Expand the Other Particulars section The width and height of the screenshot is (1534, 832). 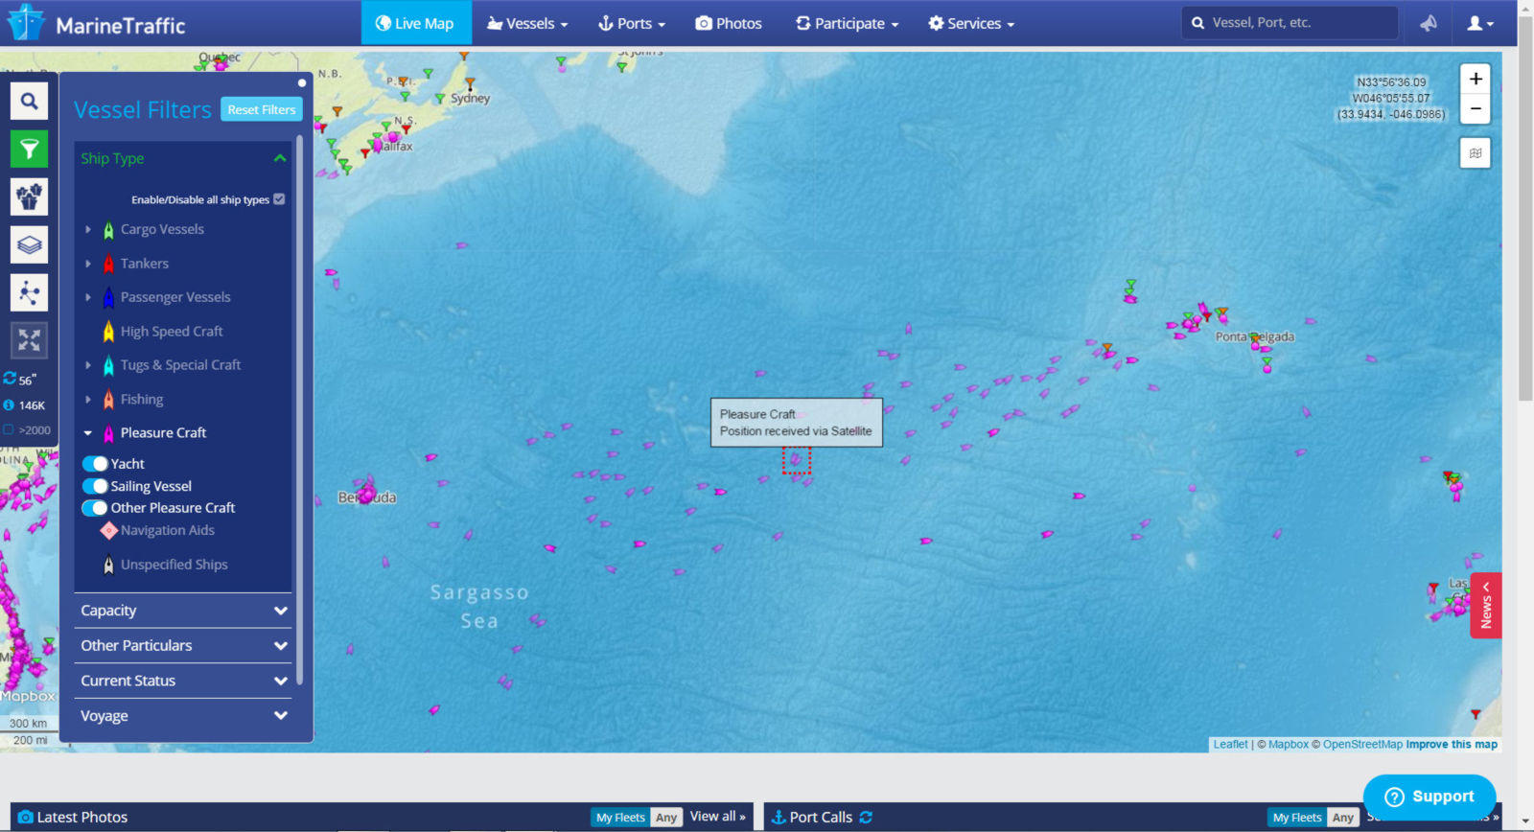182,646
